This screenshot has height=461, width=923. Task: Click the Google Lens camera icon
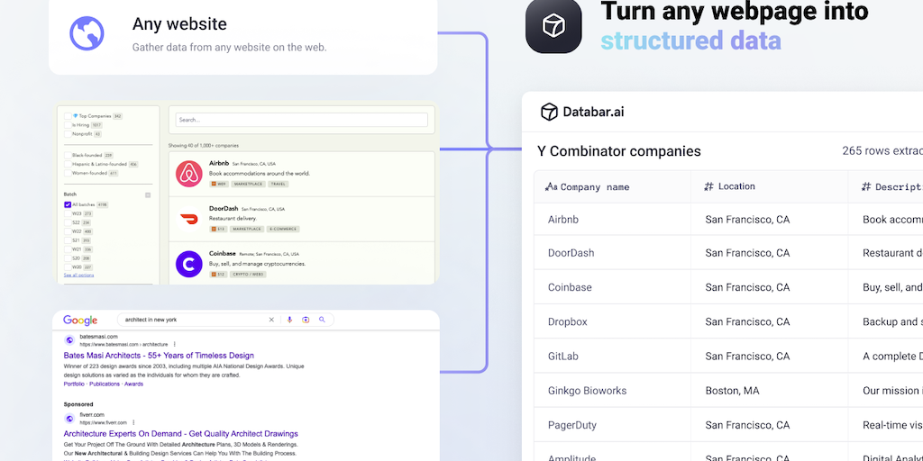pyautogui.click(x=306, y=320)
